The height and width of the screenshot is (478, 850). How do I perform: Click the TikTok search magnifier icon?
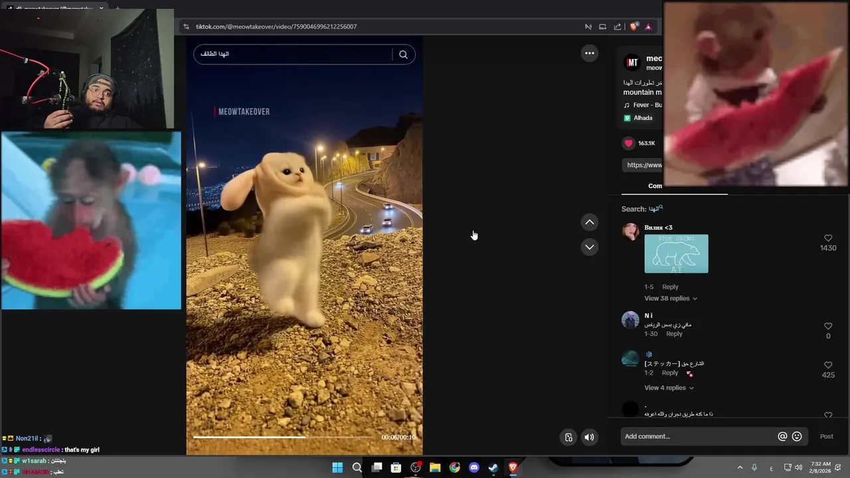click(403, 54)
